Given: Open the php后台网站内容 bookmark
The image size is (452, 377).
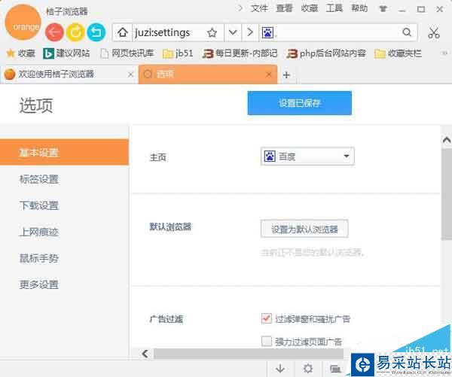Looking at the screenshot, I should tap(326, 53).
